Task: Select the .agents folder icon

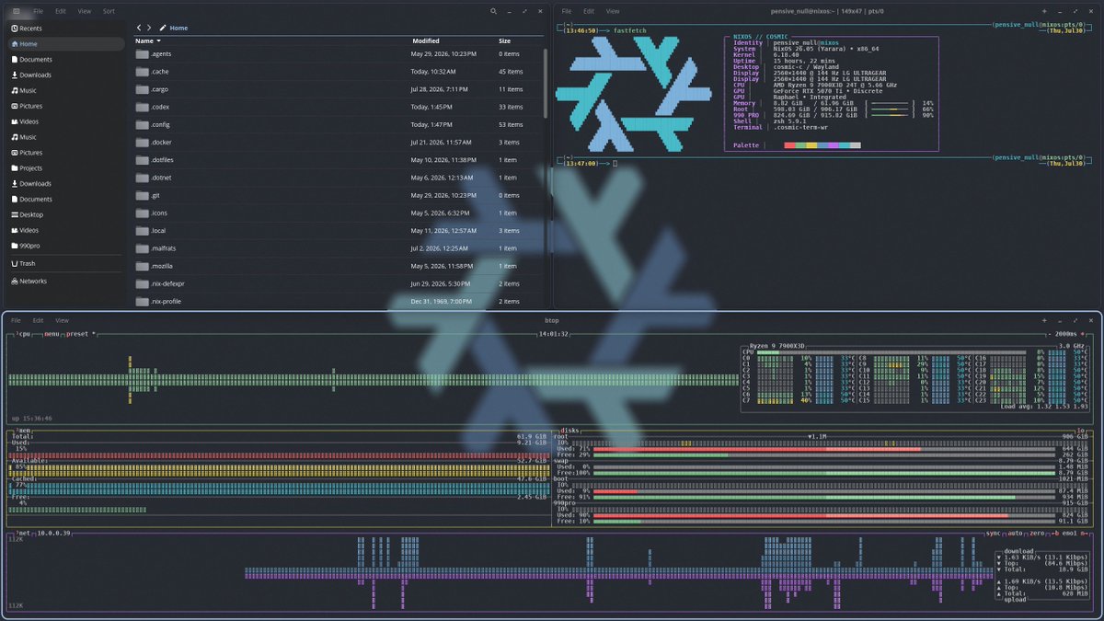Action: pyautogui.click(x=142, y=53)
